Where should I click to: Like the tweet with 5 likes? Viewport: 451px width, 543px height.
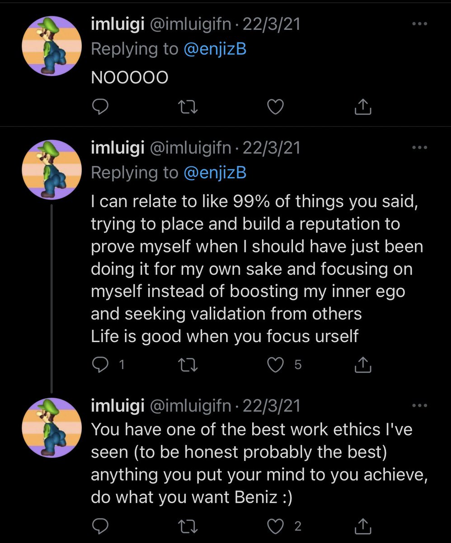[x=275, y=365]
